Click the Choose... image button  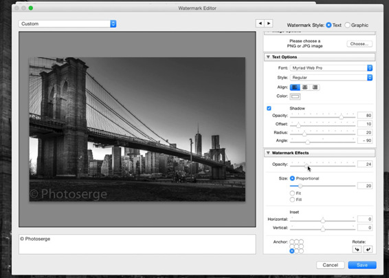click(359, 44)
